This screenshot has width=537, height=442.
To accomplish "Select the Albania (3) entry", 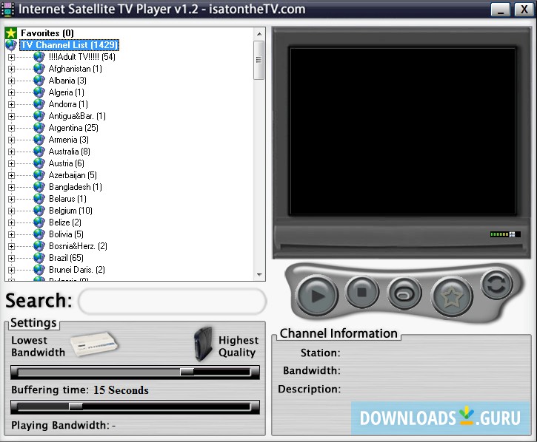I will pos(67,81).
